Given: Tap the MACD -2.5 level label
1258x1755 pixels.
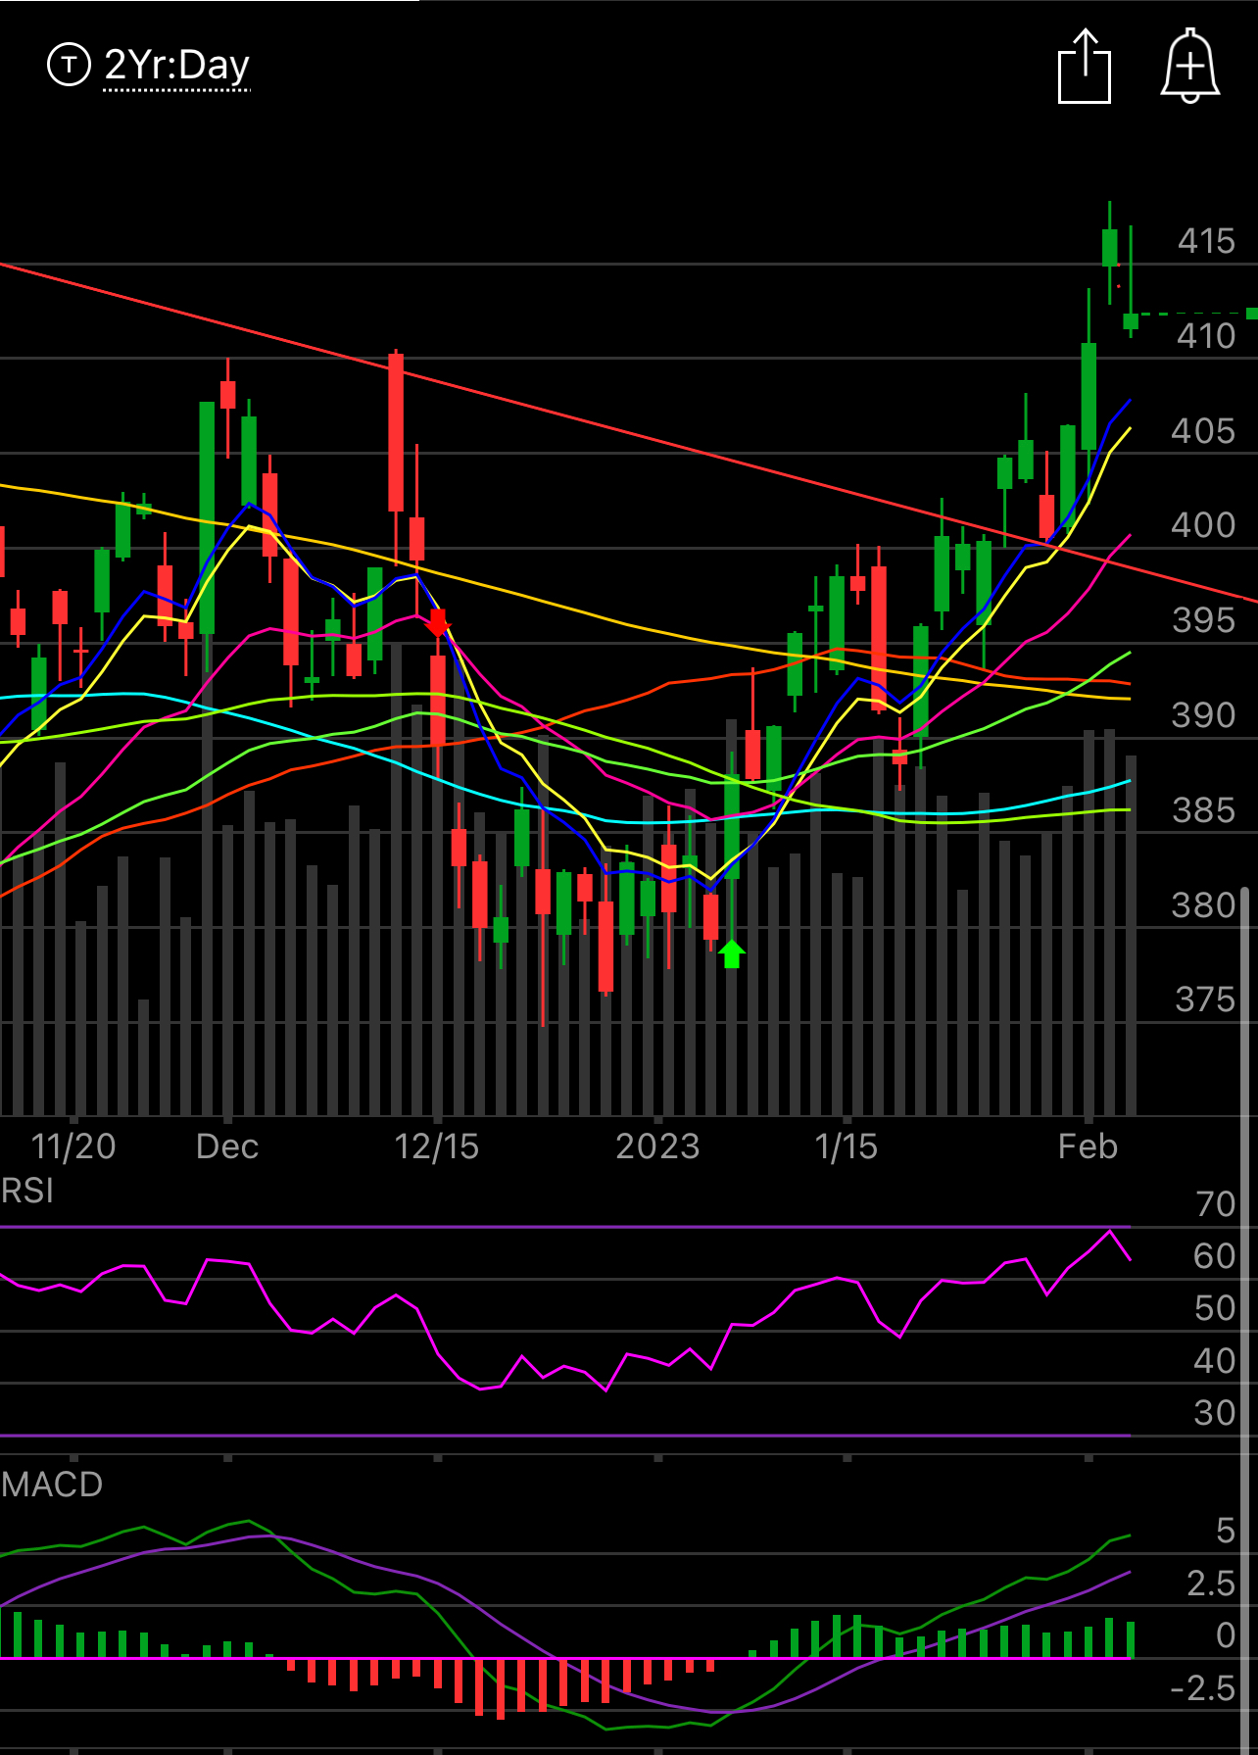Looking at the screenshot, I should click(x=1202, y=1688).
